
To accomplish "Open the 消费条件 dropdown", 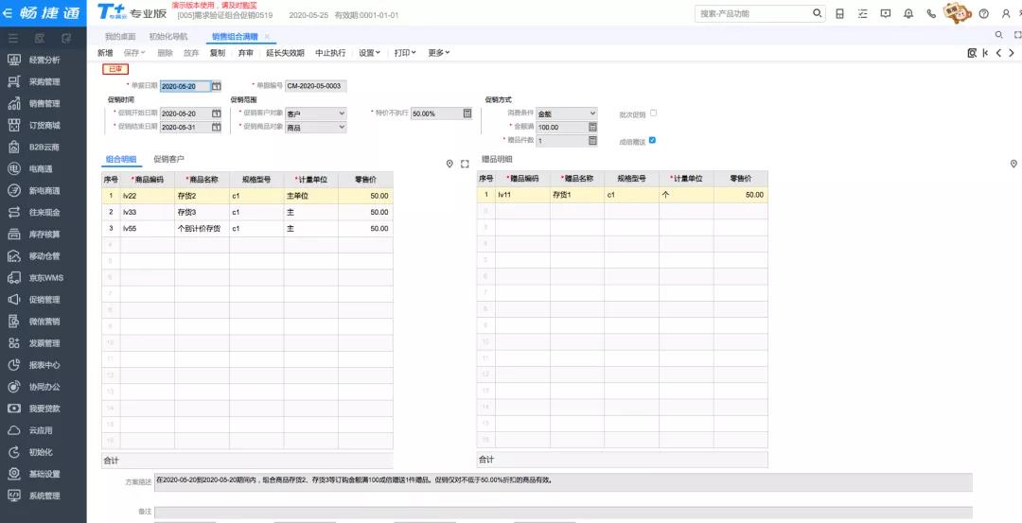I will point(592,113).
